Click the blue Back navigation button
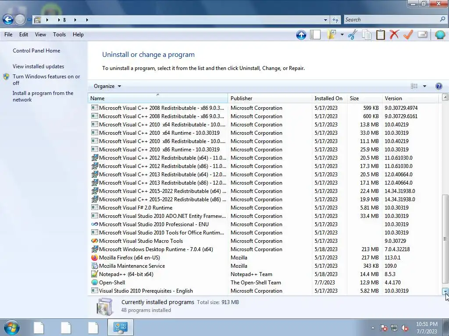 coord(8,20)
